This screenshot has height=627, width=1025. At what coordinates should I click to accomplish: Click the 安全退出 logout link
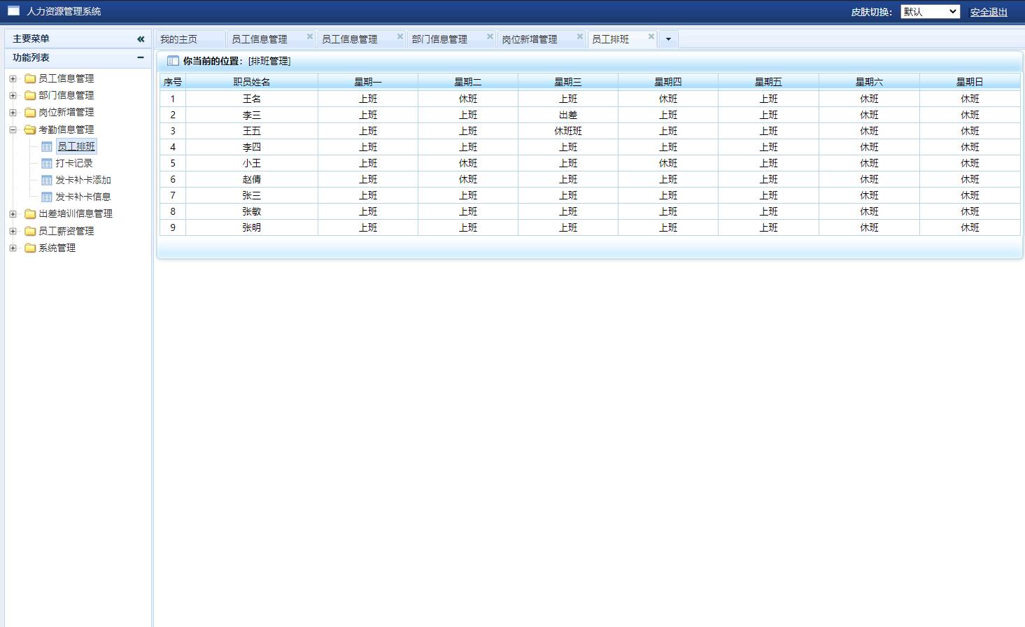989,12
